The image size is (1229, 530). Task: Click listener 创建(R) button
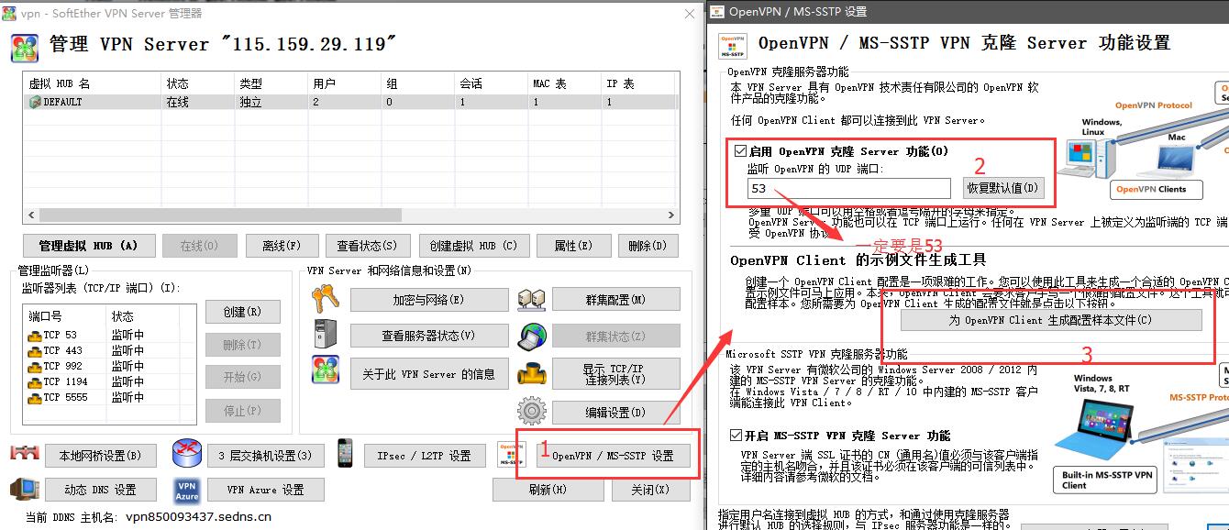coord(242,312)
